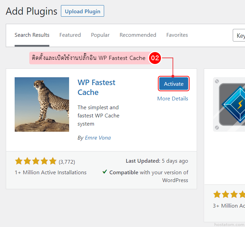Switch to the Featured tab

click(70, 35)
